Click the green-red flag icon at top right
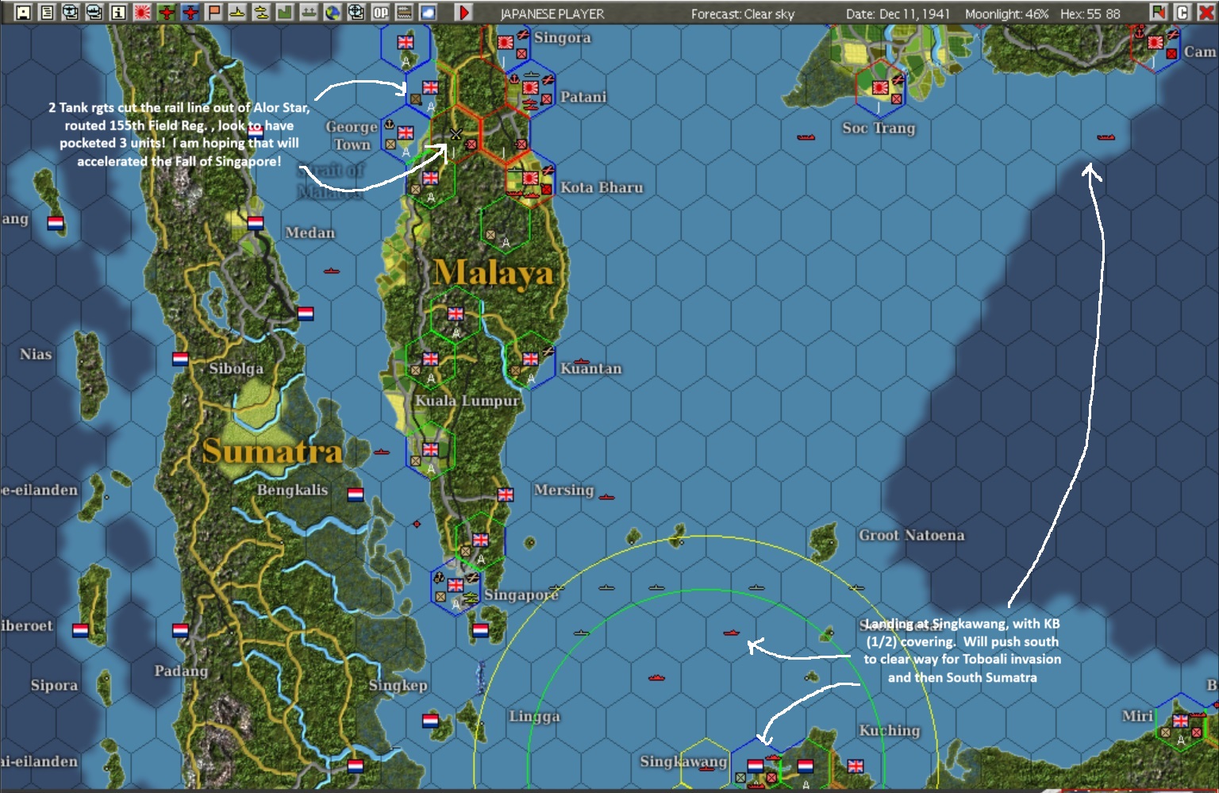1219x793 pixels. tap(1159, 12)
